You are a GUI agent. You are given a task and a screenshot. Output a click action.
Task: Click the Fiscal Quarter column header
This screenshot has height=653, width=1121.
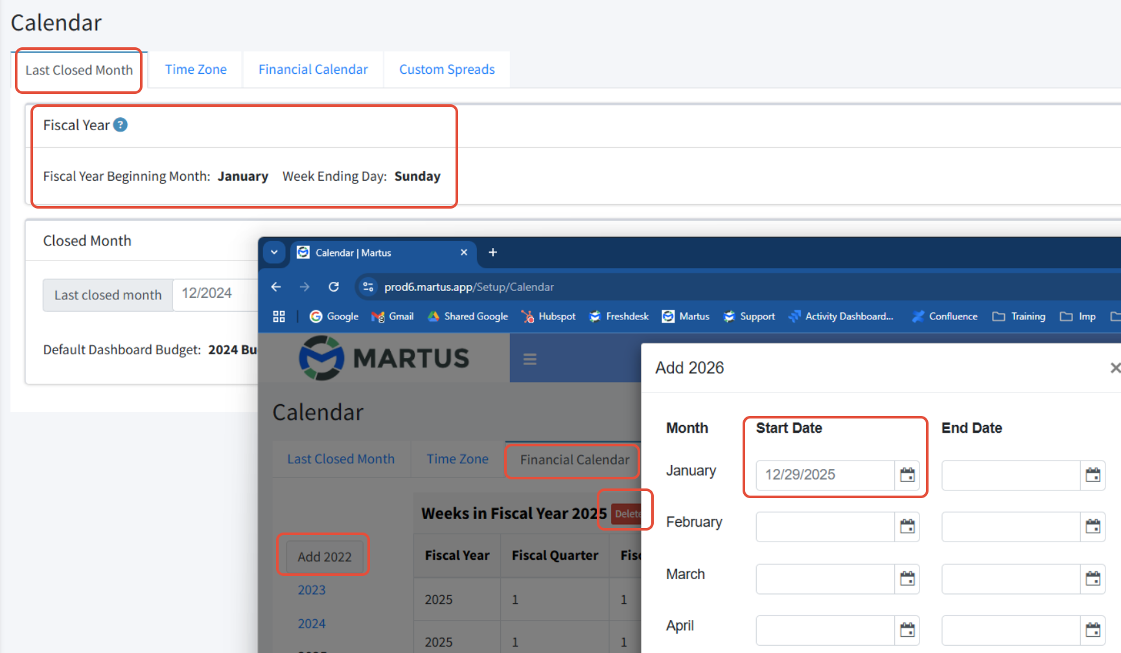555,555
